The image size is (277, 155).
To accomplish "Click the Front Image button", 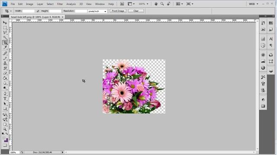I will [x=118, y=11].
